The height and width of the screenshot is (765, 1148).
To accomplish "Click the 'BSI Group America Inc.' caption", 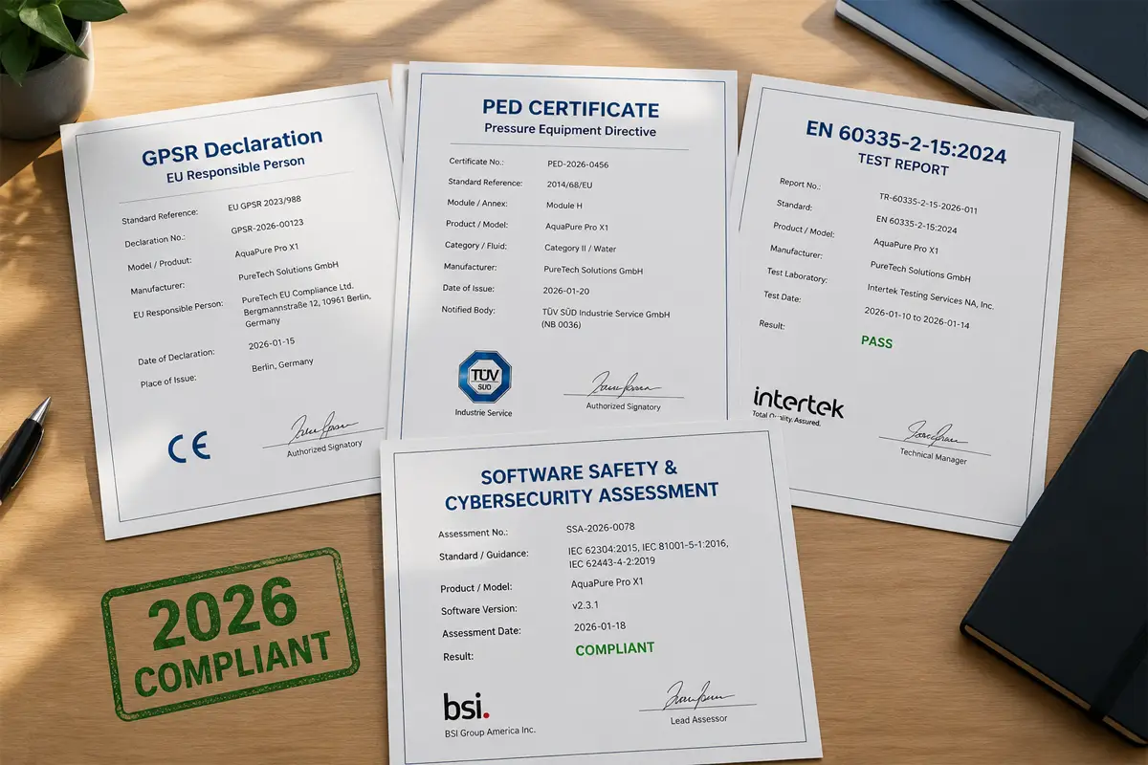I will (x=489, y=731).
